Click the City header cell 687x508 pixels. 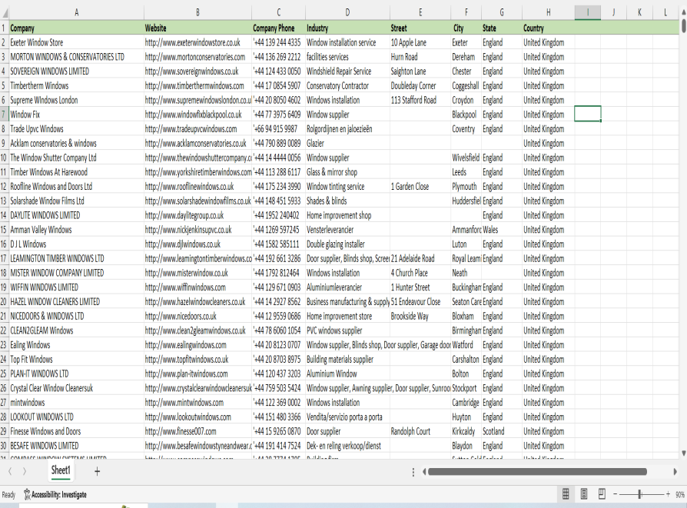pos(466,28)
